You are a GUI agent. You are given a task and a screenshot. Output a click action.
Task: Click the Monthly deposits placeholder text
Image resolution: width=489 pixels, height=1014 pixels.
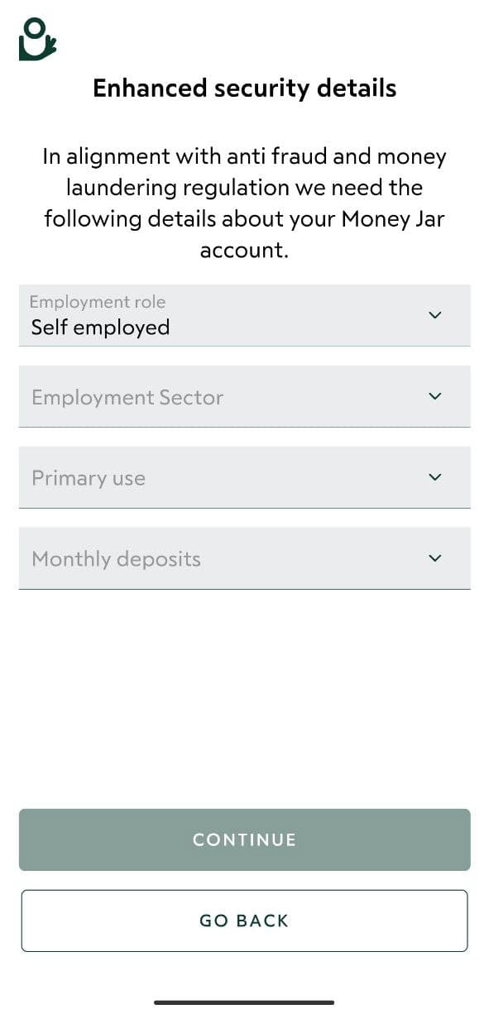click(116, 559)
